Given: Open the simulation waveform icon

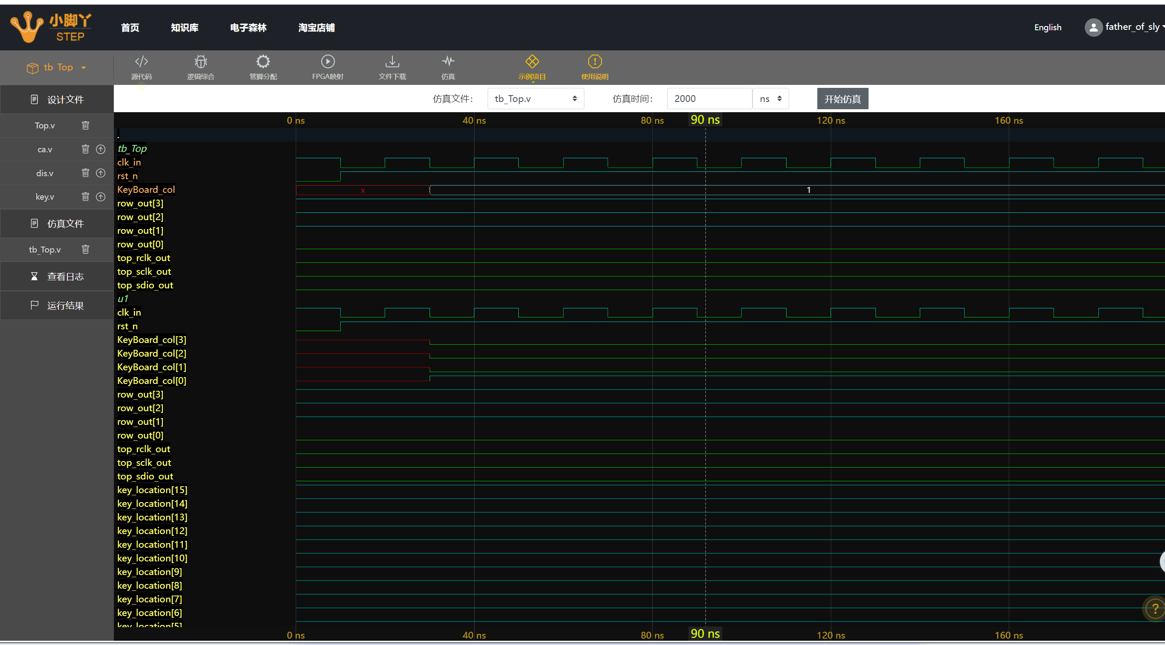Looking at the screenshot, I should click(x=448, y=61).
